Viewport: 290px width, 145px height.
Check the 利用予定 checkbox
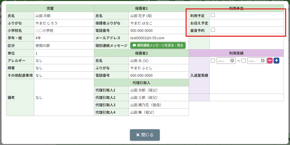click(213, 15)
